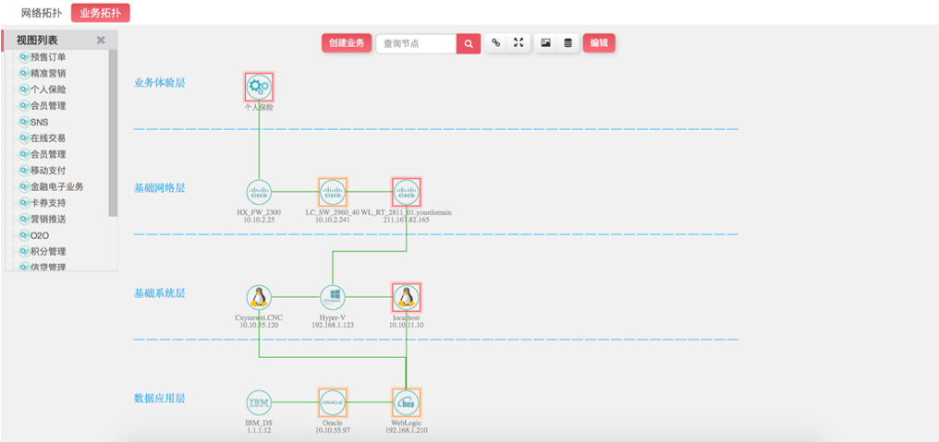Select the WL_RT_2811 router node
The image size is (939, 442).
(406, 192)
